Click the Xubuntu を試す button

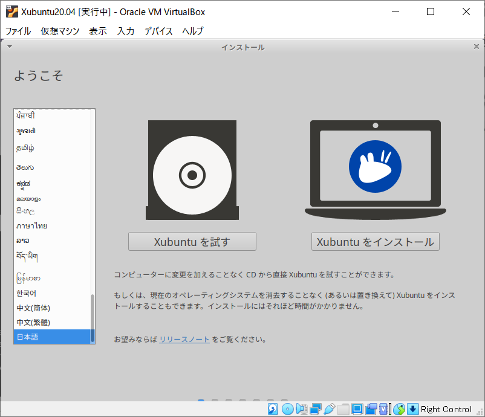[192, 241]
